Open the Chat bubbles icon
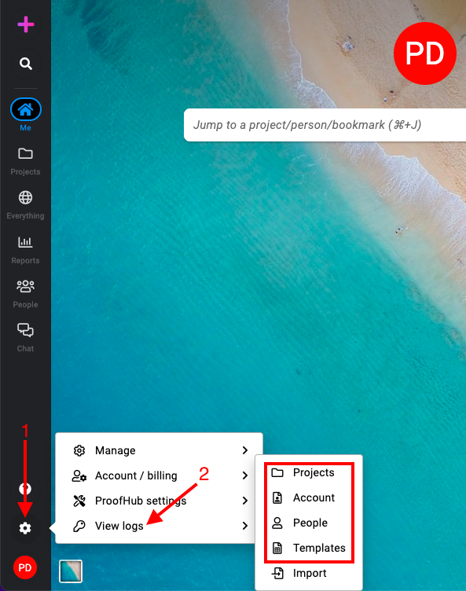 [25, 338]
